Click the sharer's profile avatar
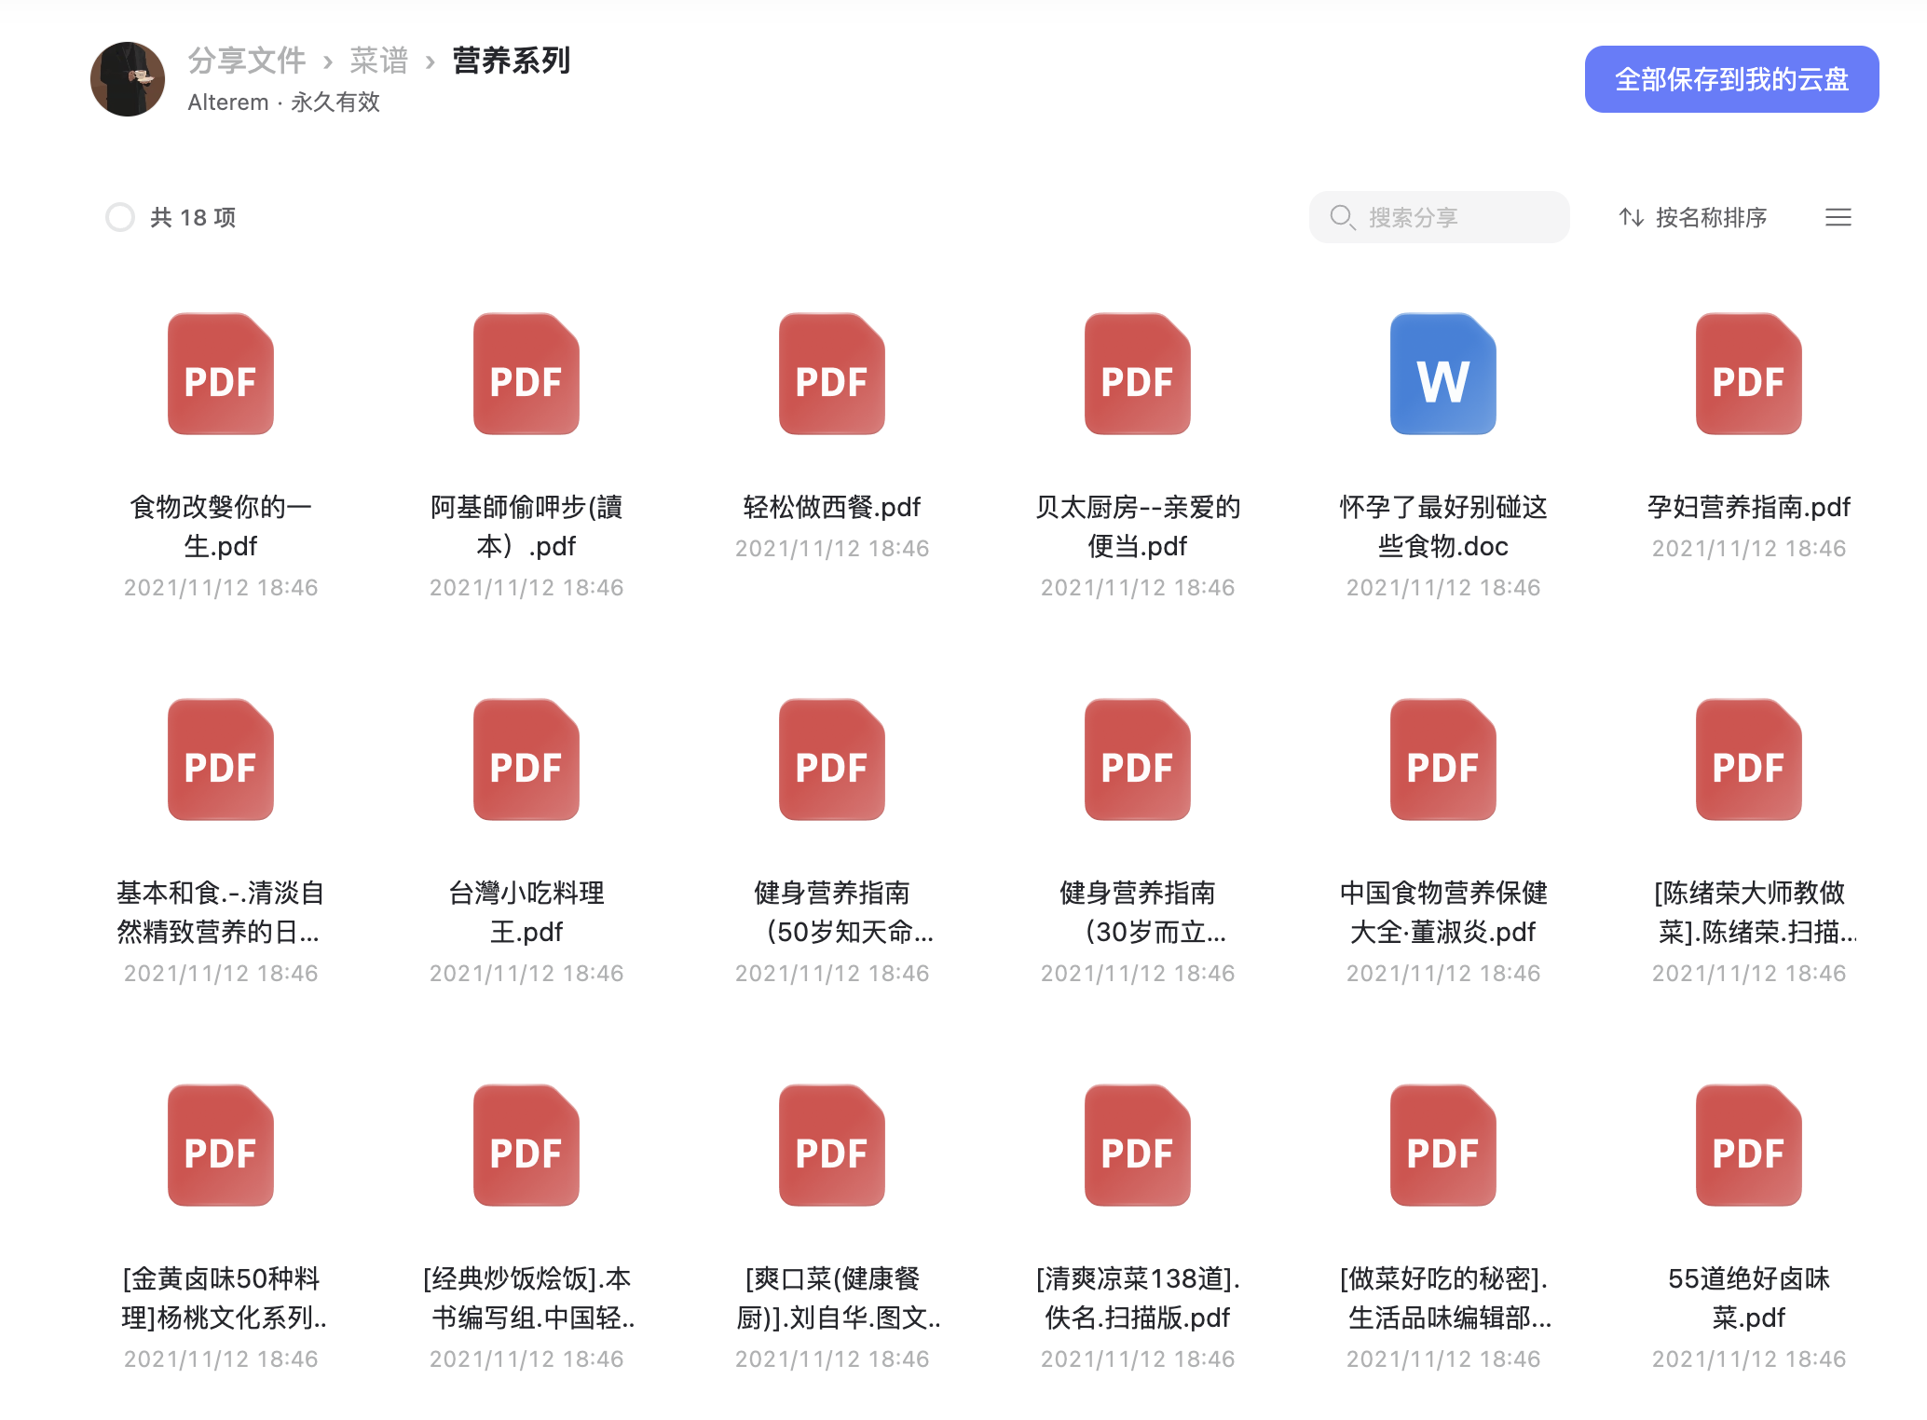The height and width of the screenshot is (1420, 1927). tap(128, 79)
